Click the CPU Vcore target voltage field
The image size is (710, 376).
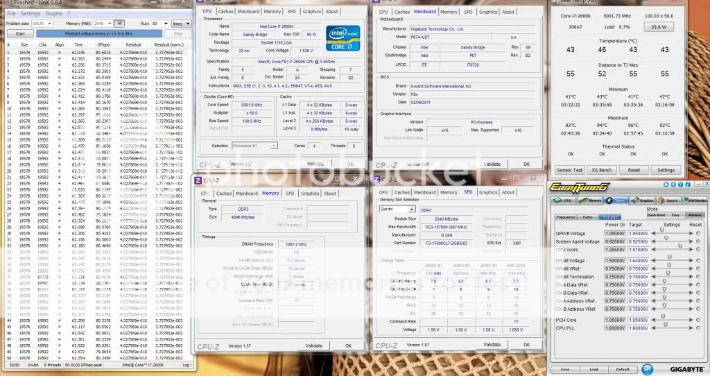[x=639, y=249]
